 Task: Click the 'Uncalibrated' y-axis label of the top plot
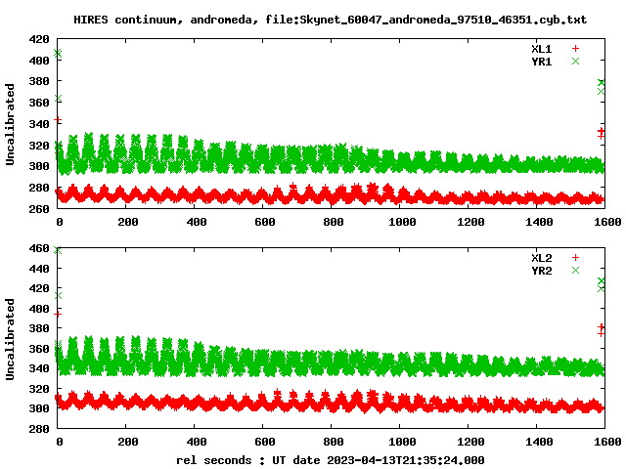tap(10, 124)
